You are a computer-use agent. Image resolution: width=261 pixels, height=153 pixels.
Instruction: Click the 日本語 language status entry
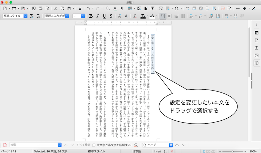[x=136, y=151]
